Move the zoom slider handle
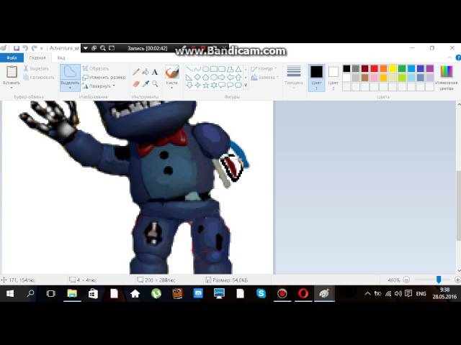The width and height of the screenshot is (461, 345). 439,280
